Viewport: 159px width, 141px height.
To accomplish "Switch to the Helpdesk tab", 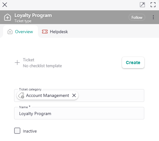I will tap(55, 32).
